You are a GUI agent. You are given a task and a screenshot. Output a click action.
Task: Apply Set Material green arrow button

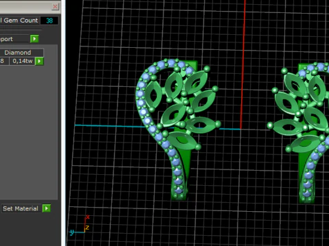(x=47, y=208)
